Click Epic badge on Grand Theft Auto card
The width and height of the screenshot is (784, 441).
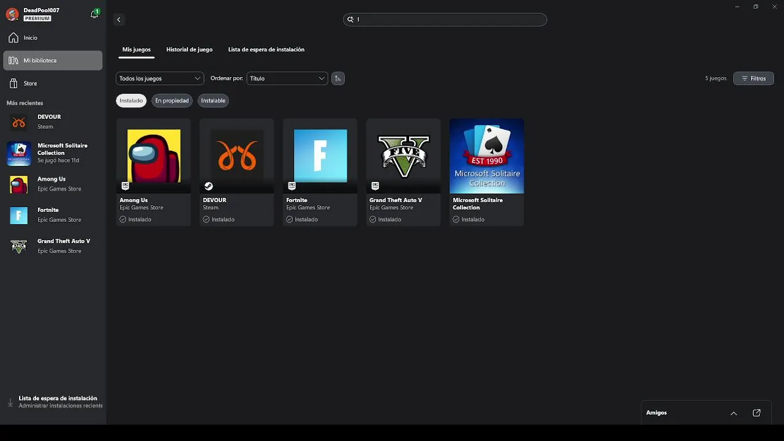pyautogui.click(x=375, y=186)
